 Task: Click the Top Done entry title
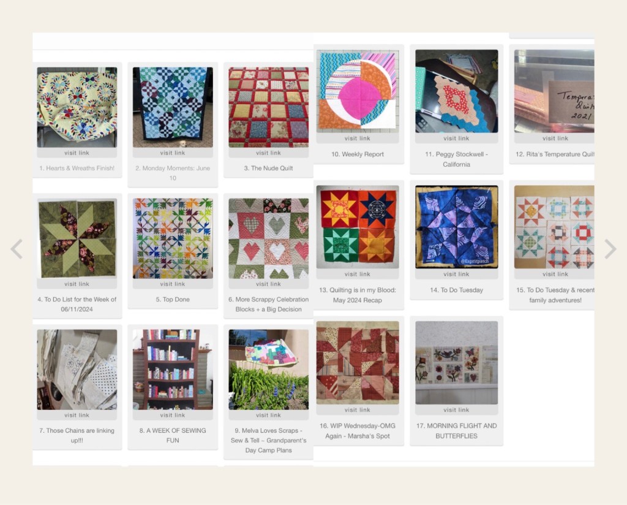pos(173,299)
